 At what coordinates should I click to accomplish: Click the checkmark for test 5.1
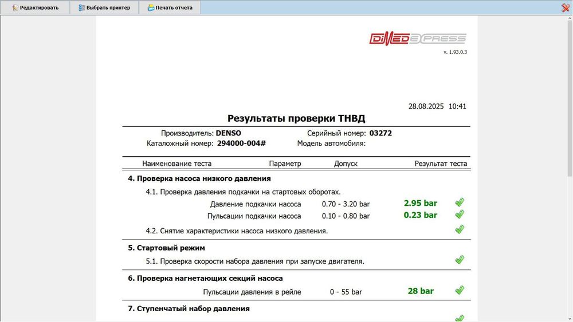pos(460,260)
